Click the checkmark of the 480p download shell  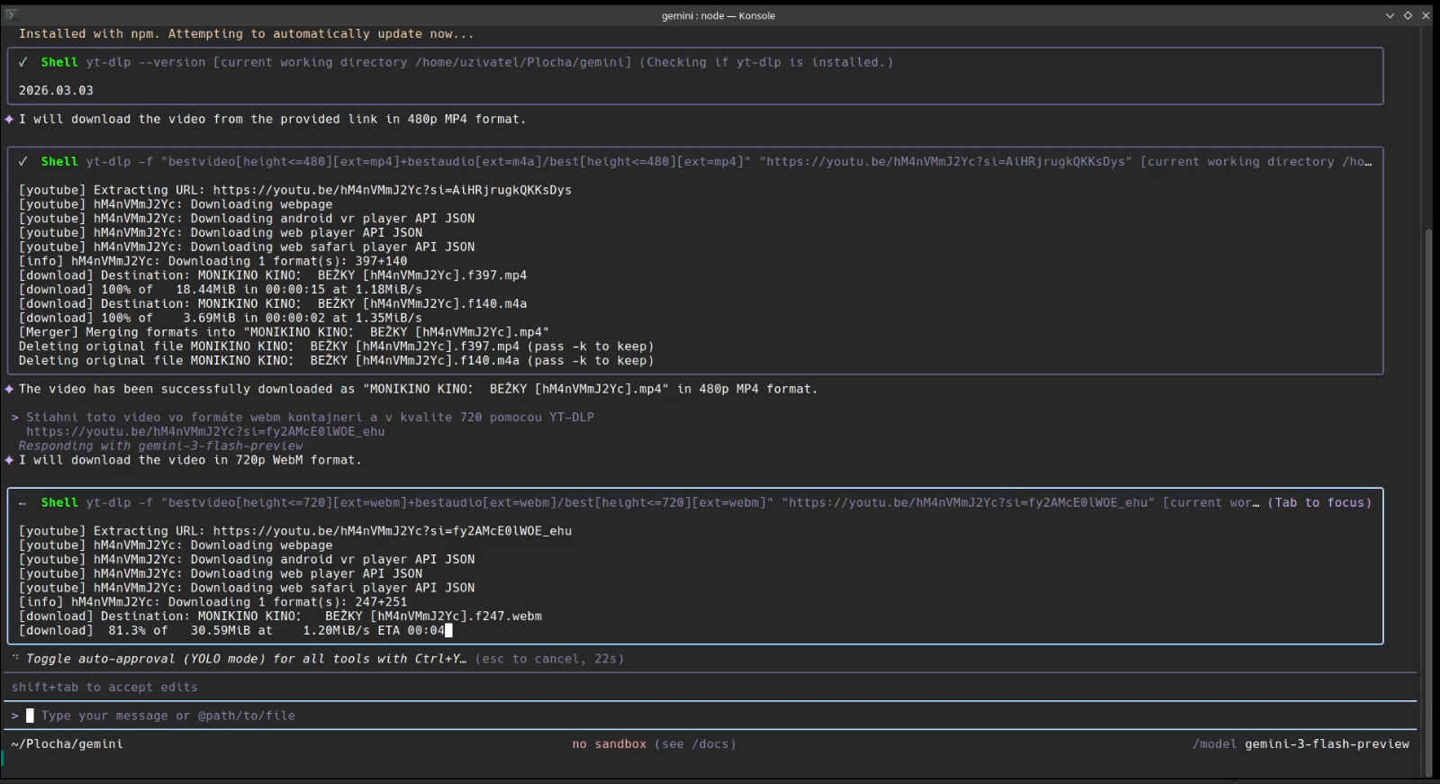(23, 162)
